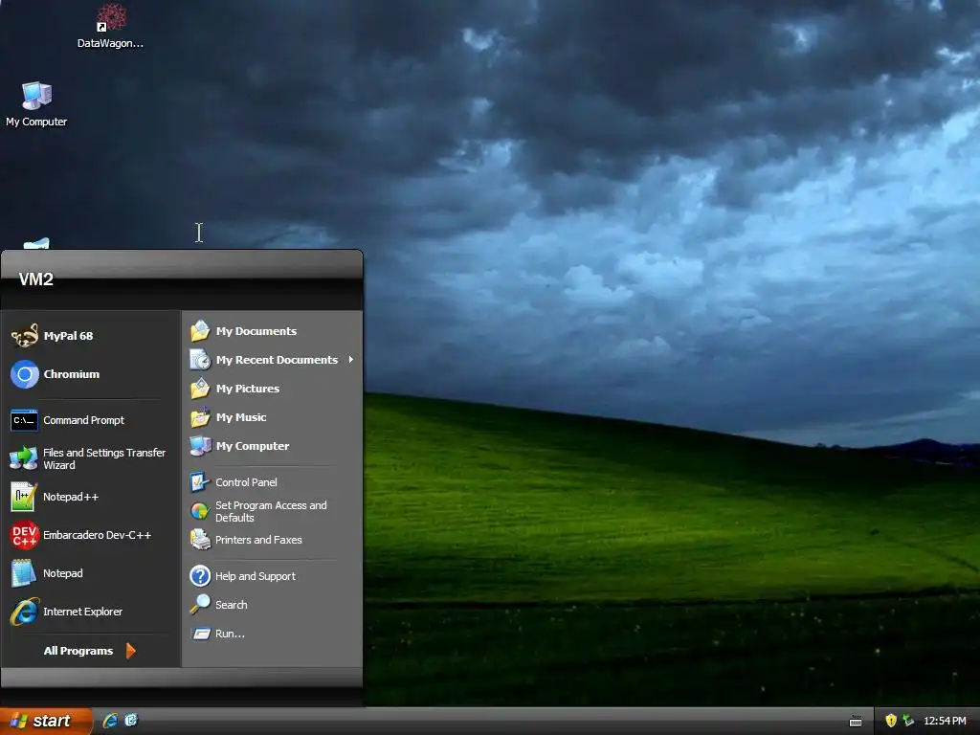This screenshot has height=735, width=980.
Task: Launch Notepad++
Action: point(91,497)
